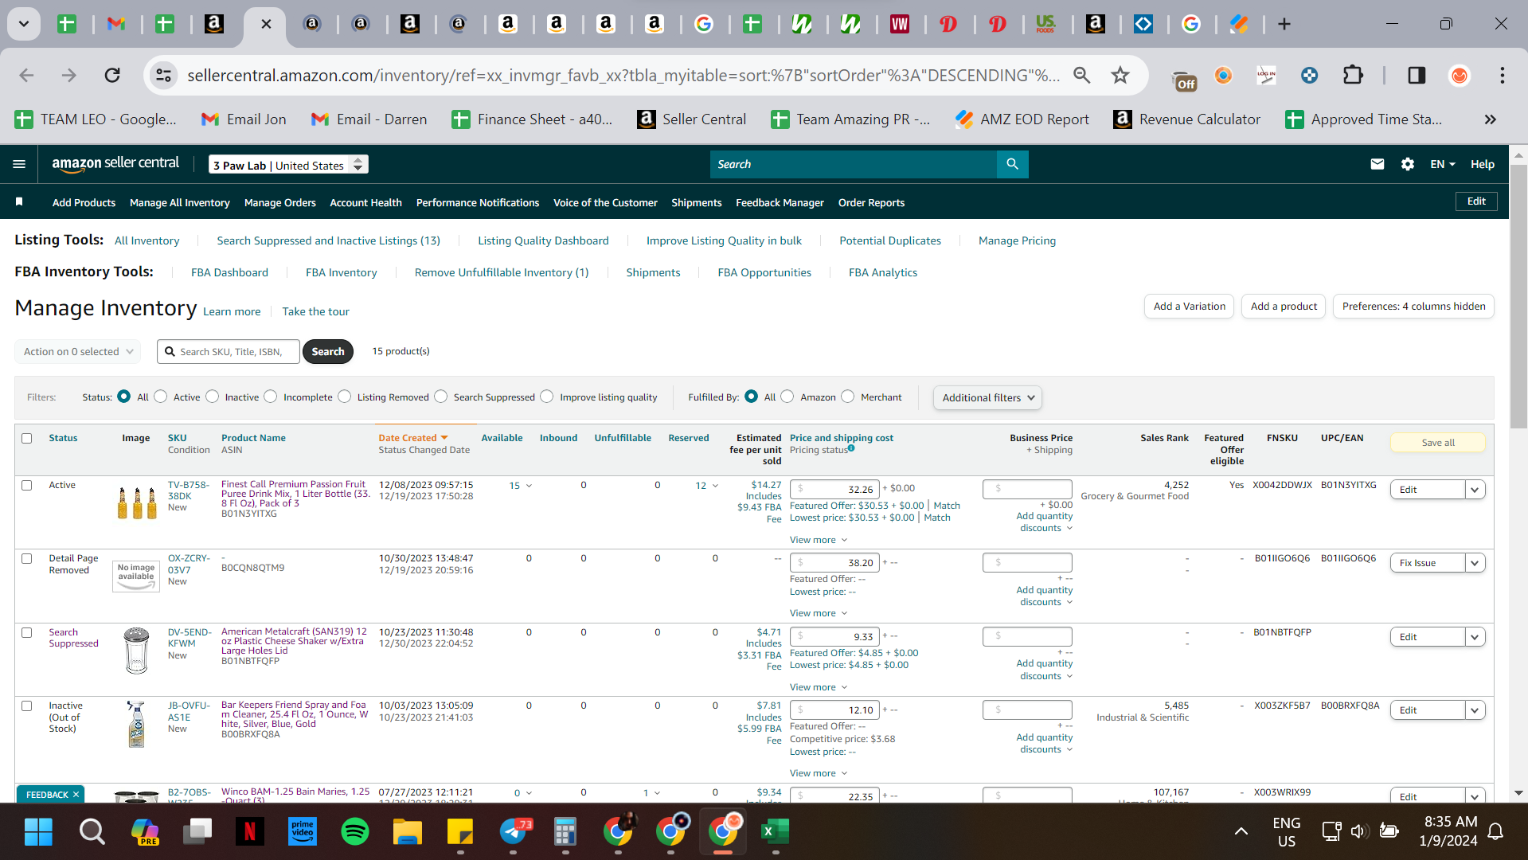Open Preferences: 4 columns hidden
Viewport: 1528px width, 860px height.
(1413, 306)
